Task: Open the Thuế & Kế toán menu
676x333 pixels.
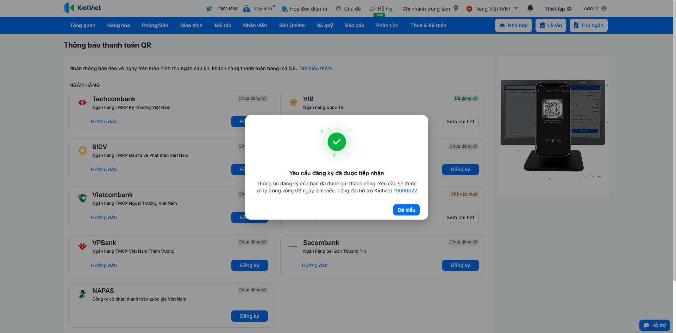Action: (x=428, y=25)
